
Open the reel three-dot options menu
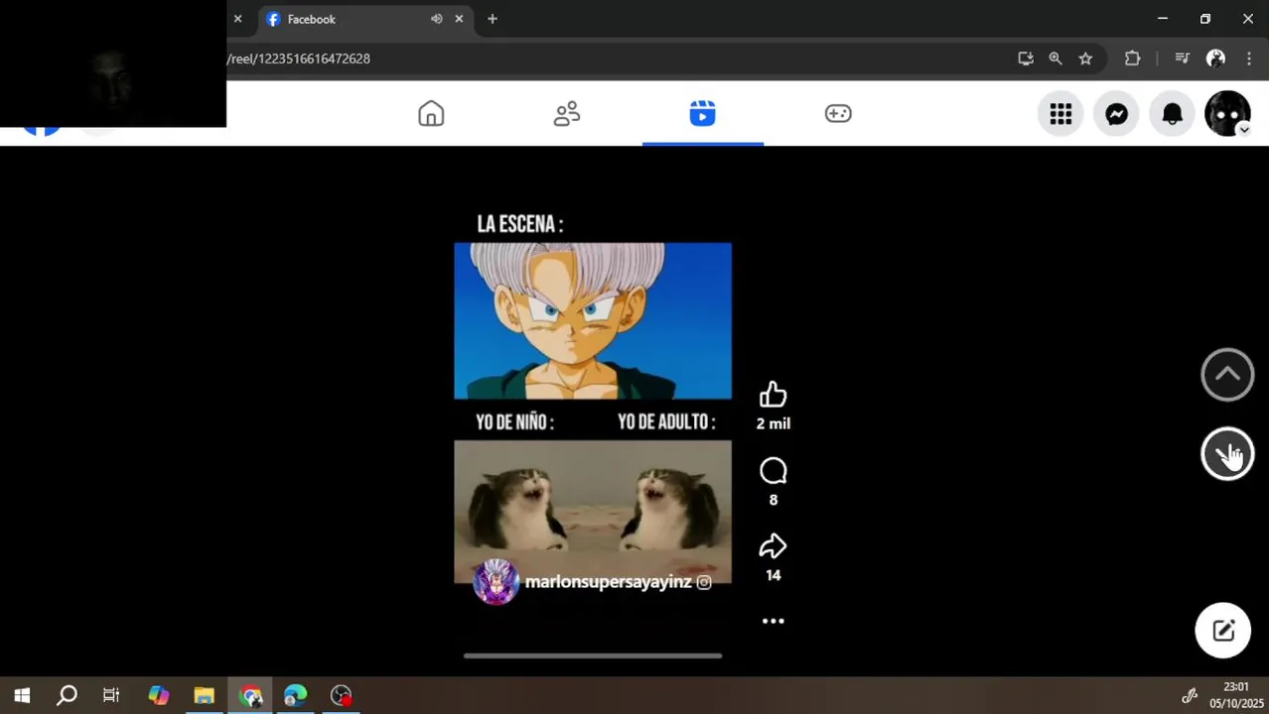pos(773,621)
